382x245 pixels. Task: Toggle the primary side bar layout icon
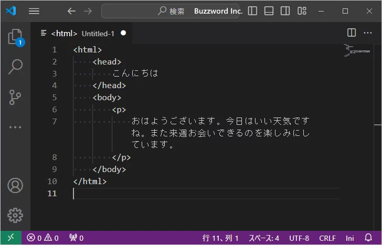pyautogui.click(x=252, y=11)
